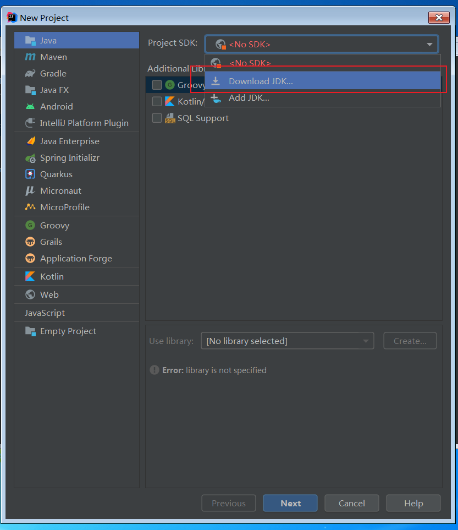Click the Previous button

229,503
